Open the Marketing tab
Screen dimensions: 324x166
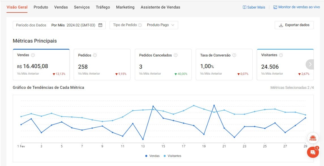(x=125, y=7)
